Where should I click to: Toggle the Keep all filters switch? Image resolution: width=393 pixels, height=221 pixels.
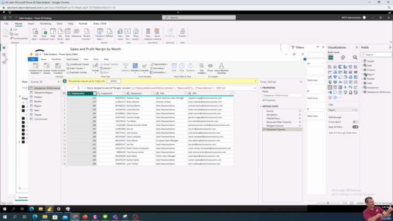(x=356, y=127)
